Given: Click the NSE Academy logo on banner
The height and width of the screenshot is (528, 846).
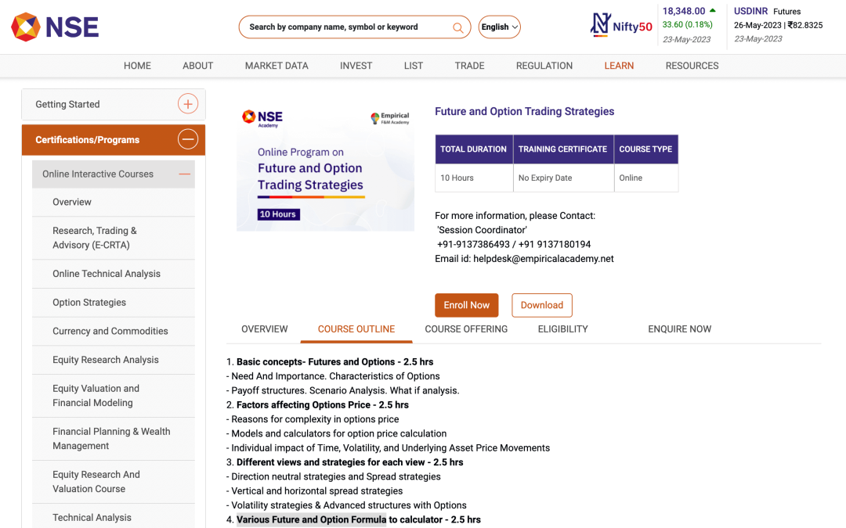Looking at the screenshot, I should (262, 118).
